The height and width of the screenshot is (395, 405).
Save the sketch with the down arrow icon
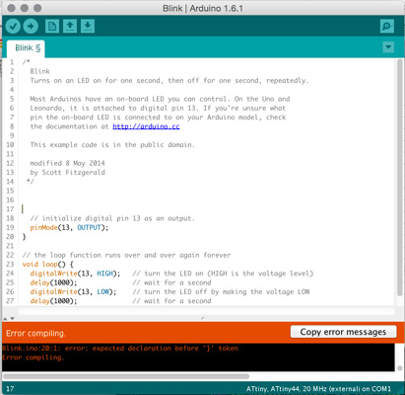[x=88, y=27]
